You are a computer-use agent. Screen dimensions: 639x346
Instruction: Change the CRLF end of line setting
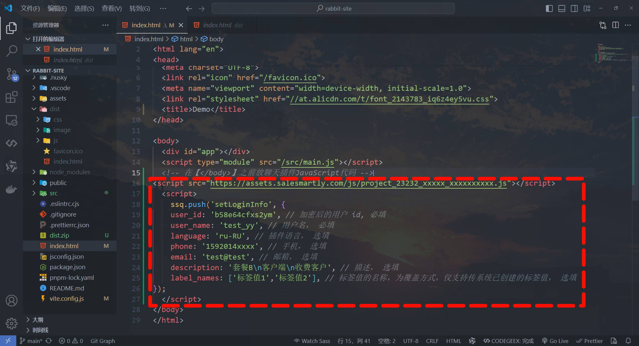[x=432, y=341]
